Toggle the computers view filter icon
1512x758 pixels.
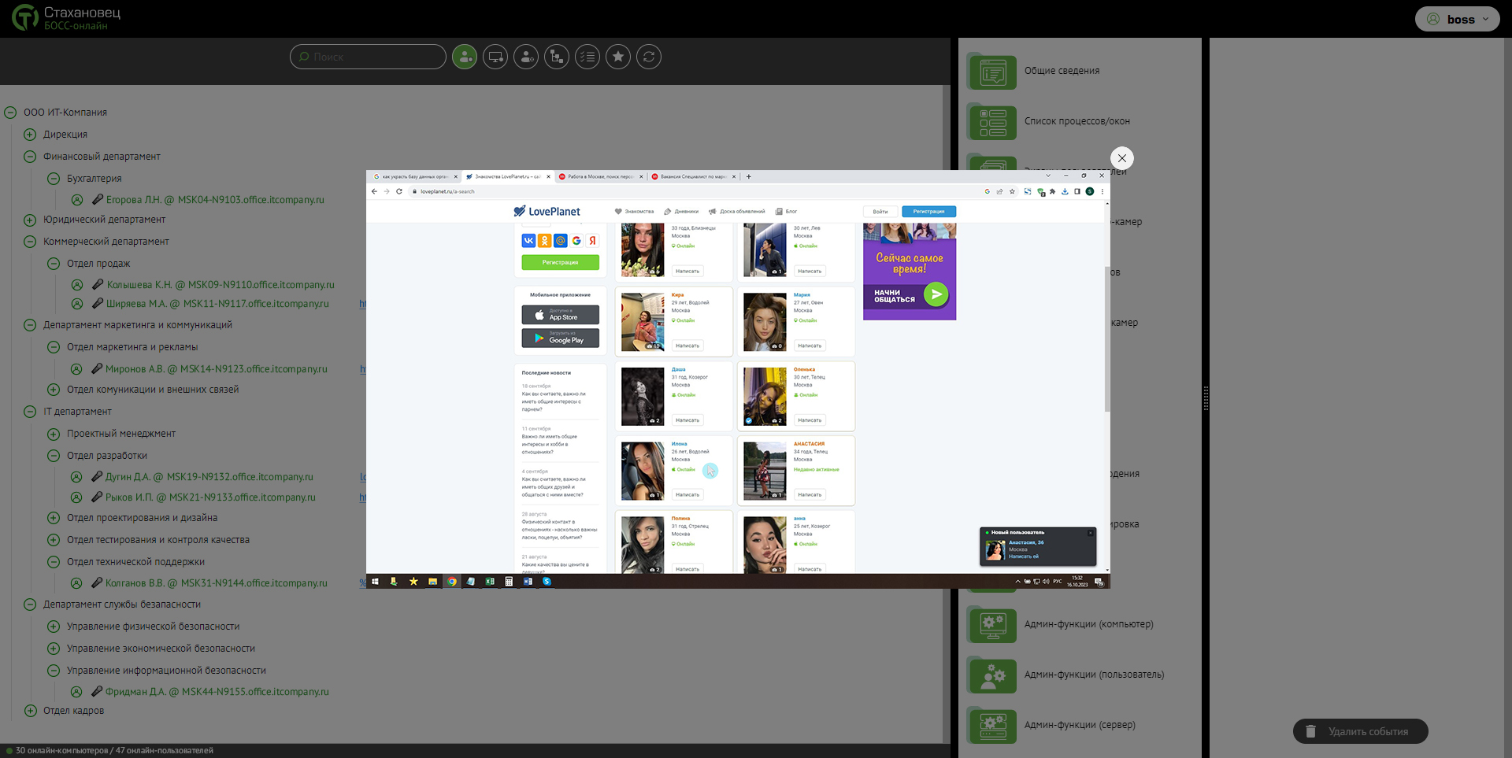(x=495, y=57)
